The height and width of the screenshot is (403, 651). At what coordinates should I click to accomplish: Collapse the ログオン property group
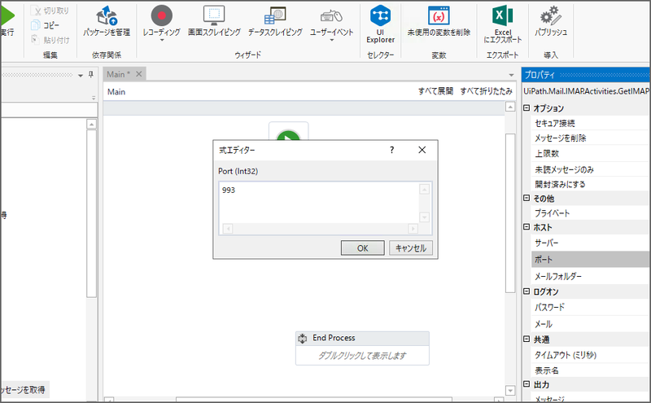[x=526, y=291]
